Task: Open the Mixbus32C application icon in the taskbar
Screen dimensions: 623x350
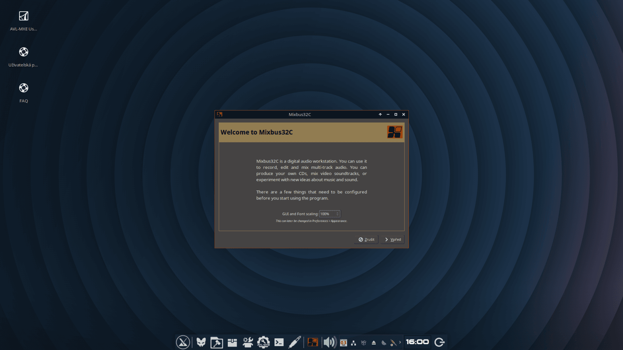Action: (312, 342)
